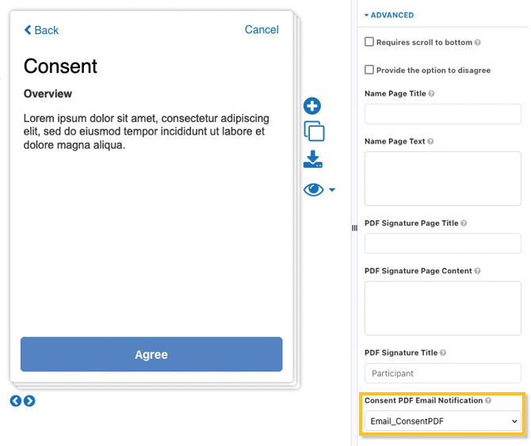Check Provide the option to disagree

pyautogui.click(x=369, y=70)
